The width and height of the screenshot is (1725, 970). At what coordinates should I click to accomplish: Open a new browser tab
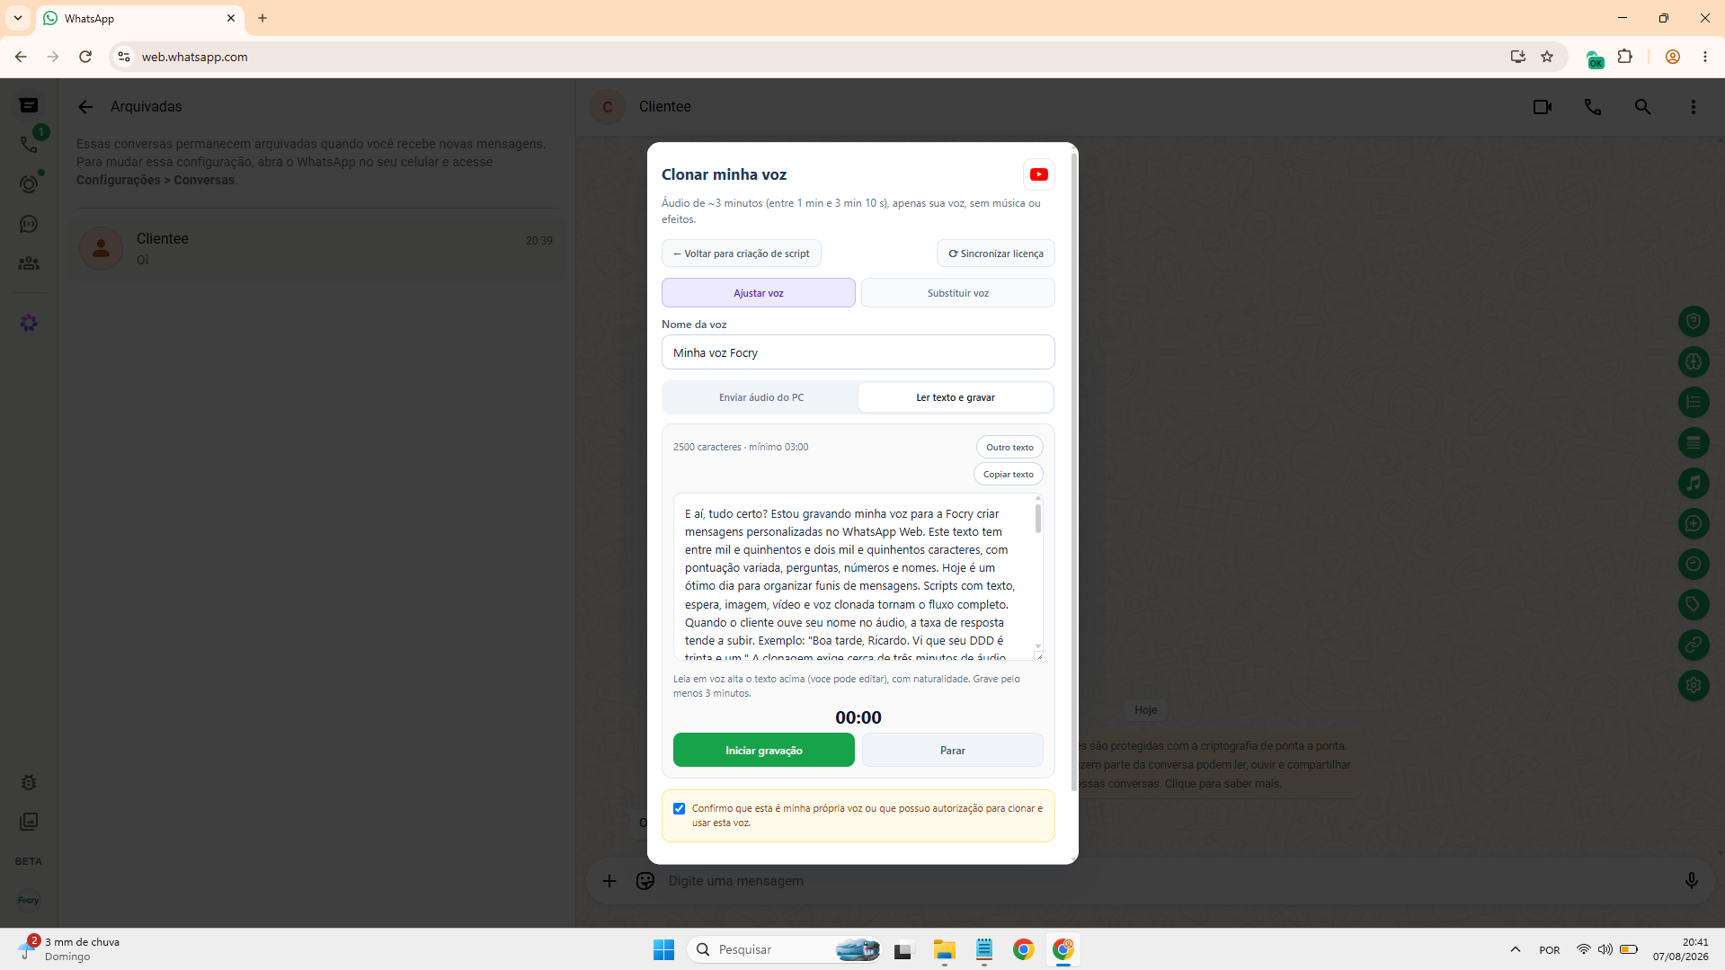262,18
